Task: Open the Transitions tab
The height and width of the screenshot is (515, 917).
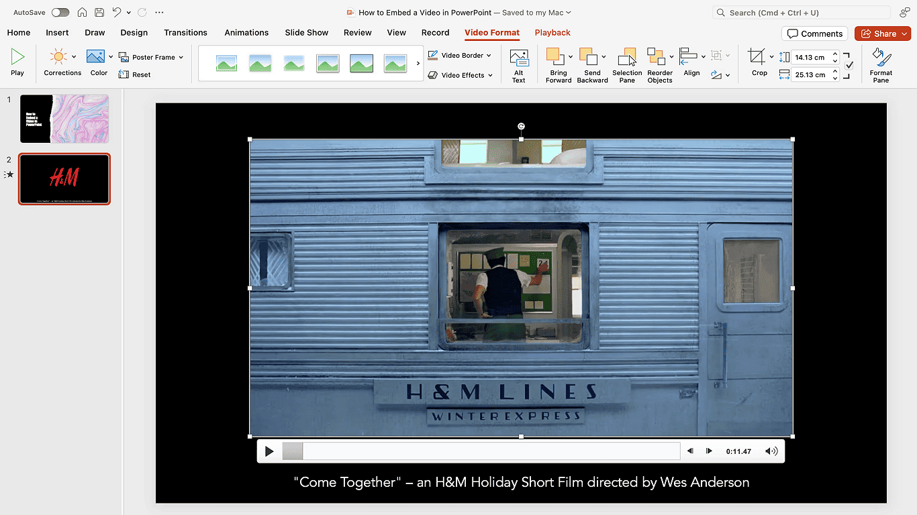Action: [x=185, y=32]
